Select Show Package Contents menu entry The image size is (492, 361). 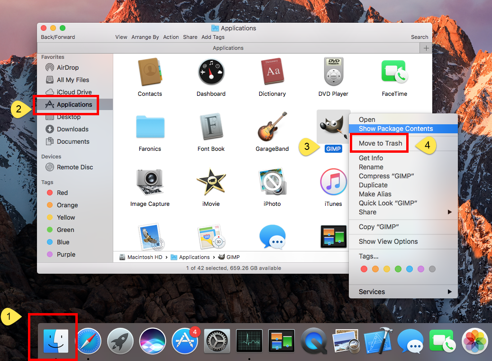pyautogui.click(x=396, y=129)
